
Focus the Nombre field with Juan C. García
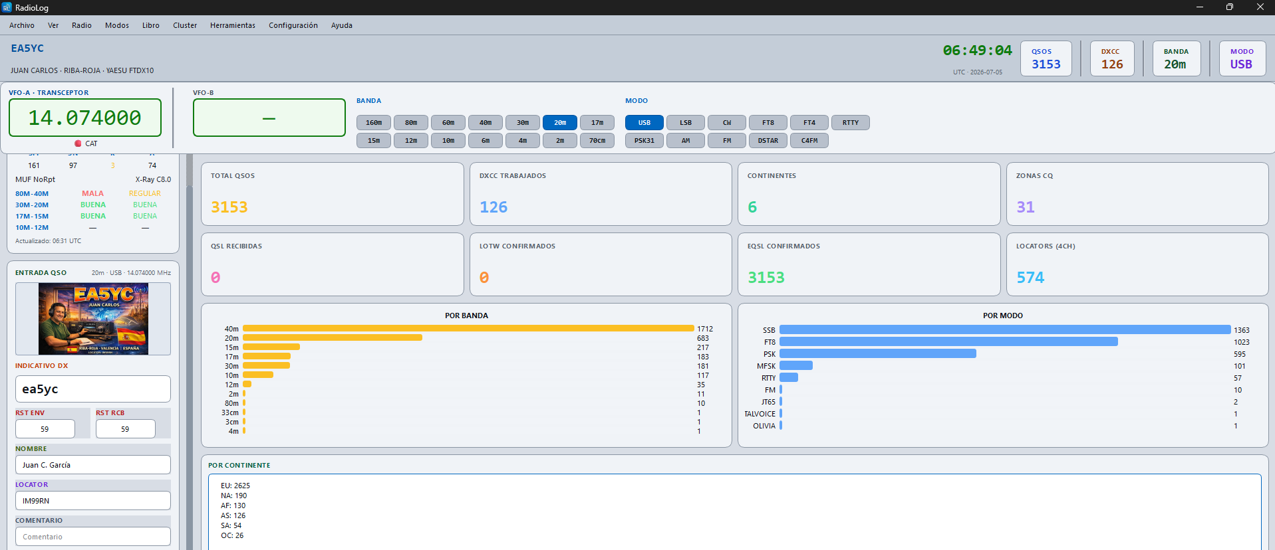(93, 465)
